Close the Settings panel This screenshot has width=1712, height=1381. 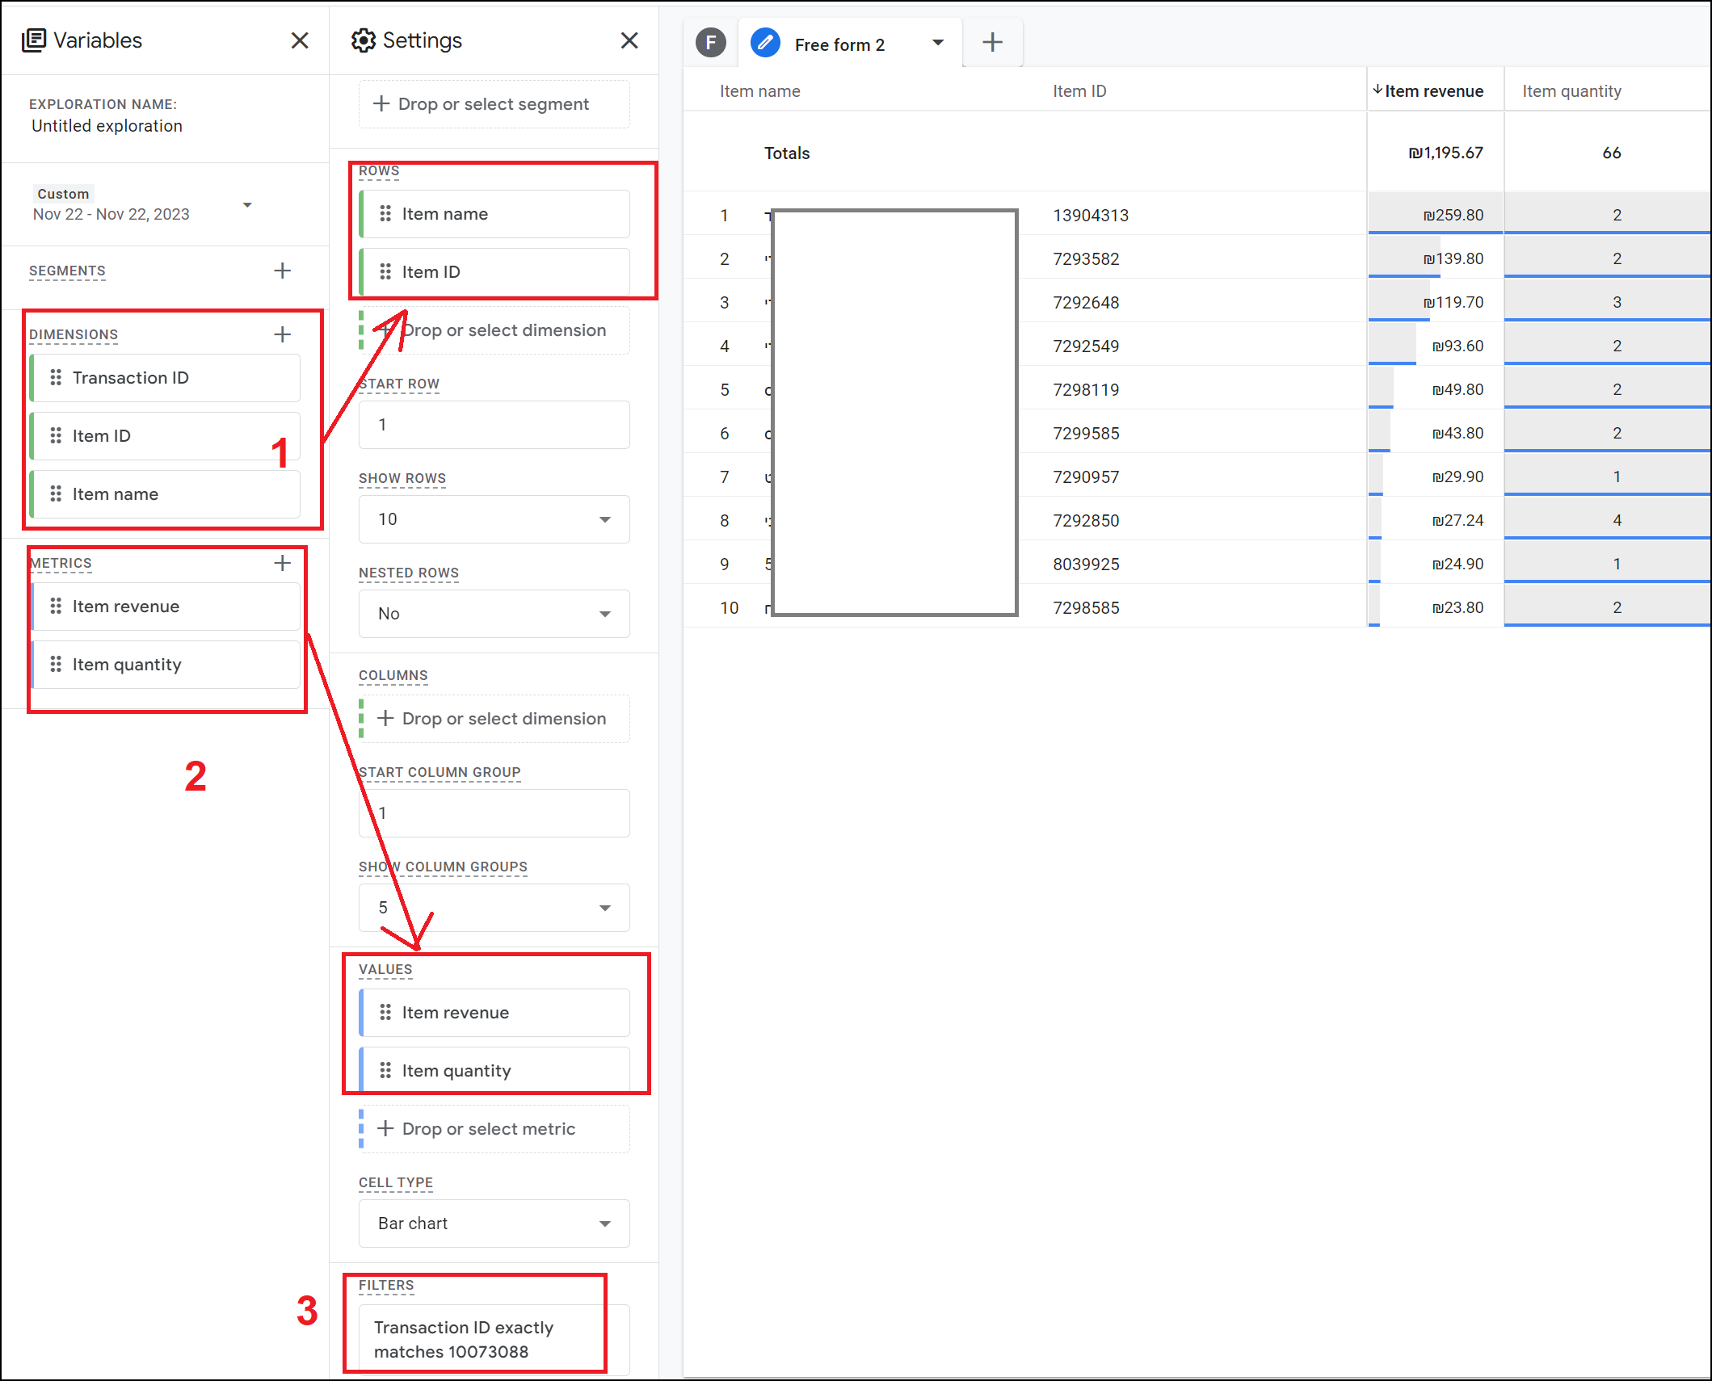click(x=629, y=40)
